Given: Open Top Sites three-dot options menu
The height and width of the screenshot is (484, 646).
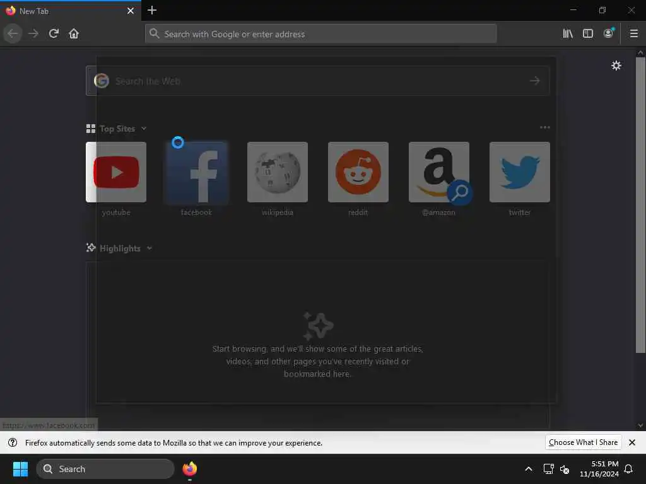Looking at the screenshot, I should [544, 127].
